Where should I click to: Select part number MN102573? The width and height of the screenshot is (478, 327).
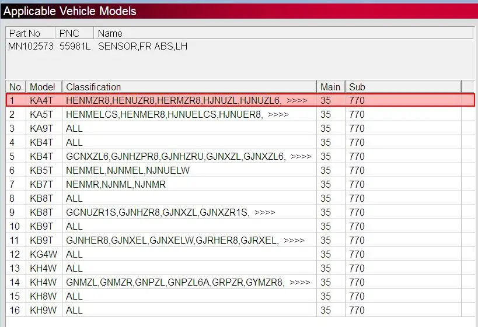point(30,46)
